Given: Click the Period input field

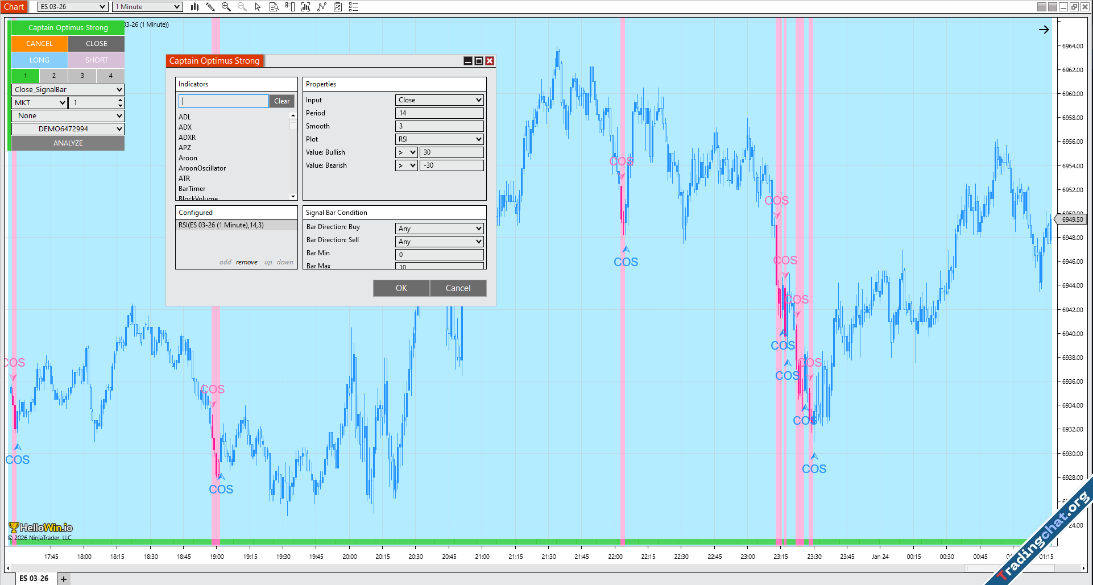Looking at the screenshot, I should [x=439, y=113].
